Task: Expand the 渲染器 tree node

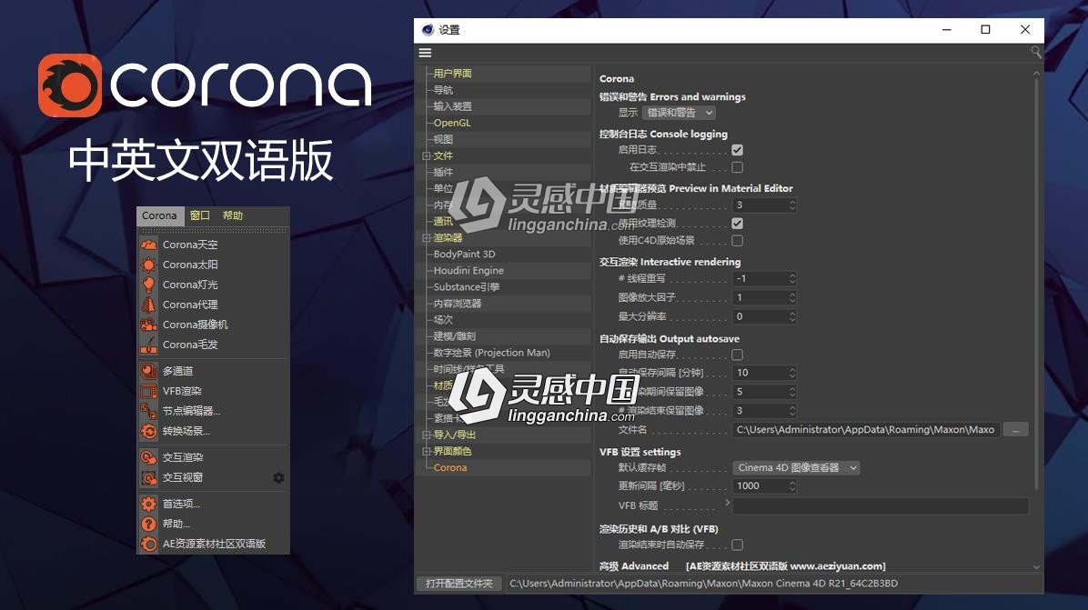Action: click(x=426, y=238)
